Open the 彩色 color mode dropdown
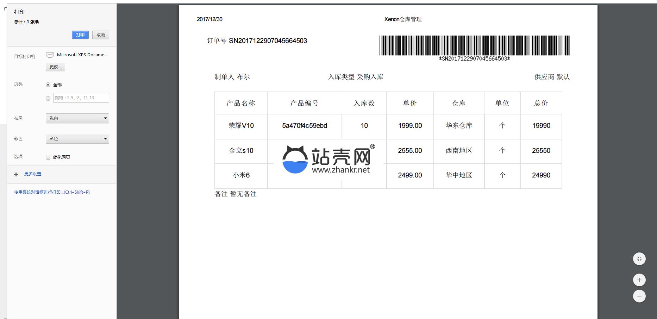This screenshot has height=319, width=657. 77,139
